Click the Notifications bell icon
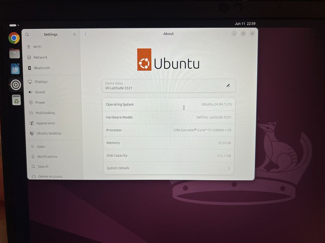Screen dimensions: 325x243 33,156
